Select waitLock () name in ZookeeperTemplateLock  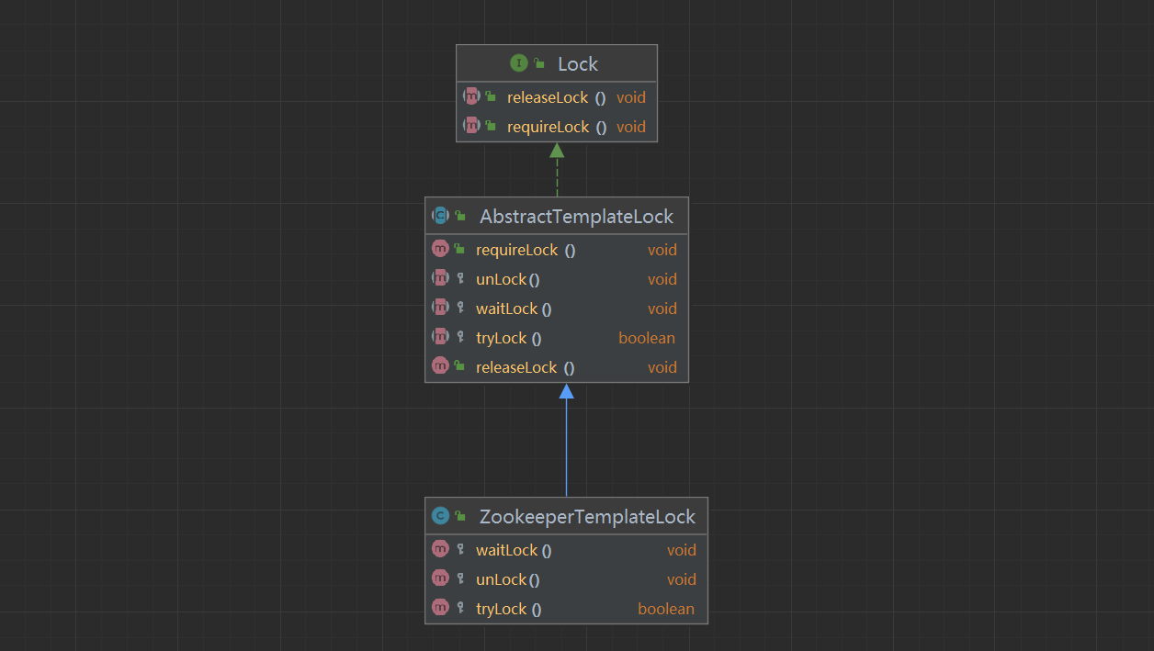[x=514, y=550]
